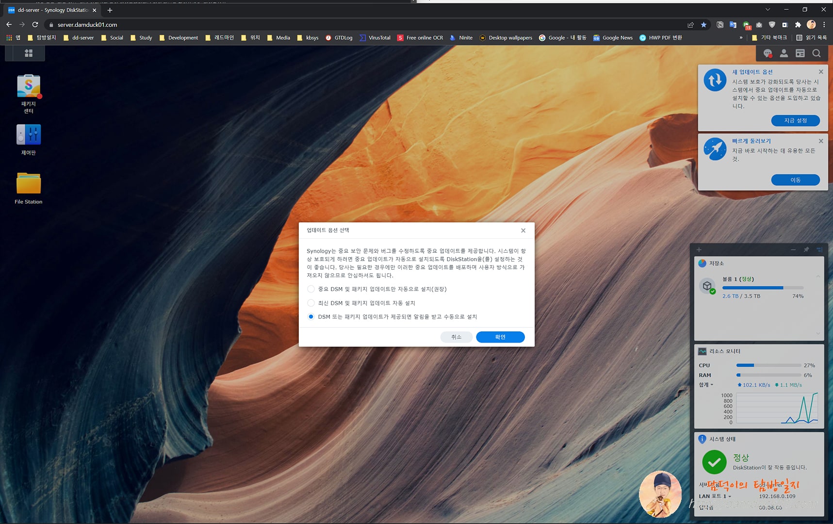This screenshot has height=524, width=833.
Task: Click the 리소스 모니터 graph icon
Action: 702,351
